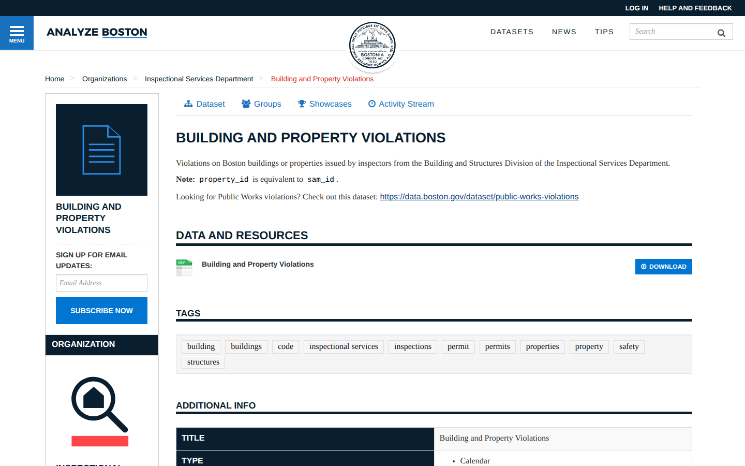745x466 pixels.
Task: Switch to the Activity Stream tab
Action: 401,104
